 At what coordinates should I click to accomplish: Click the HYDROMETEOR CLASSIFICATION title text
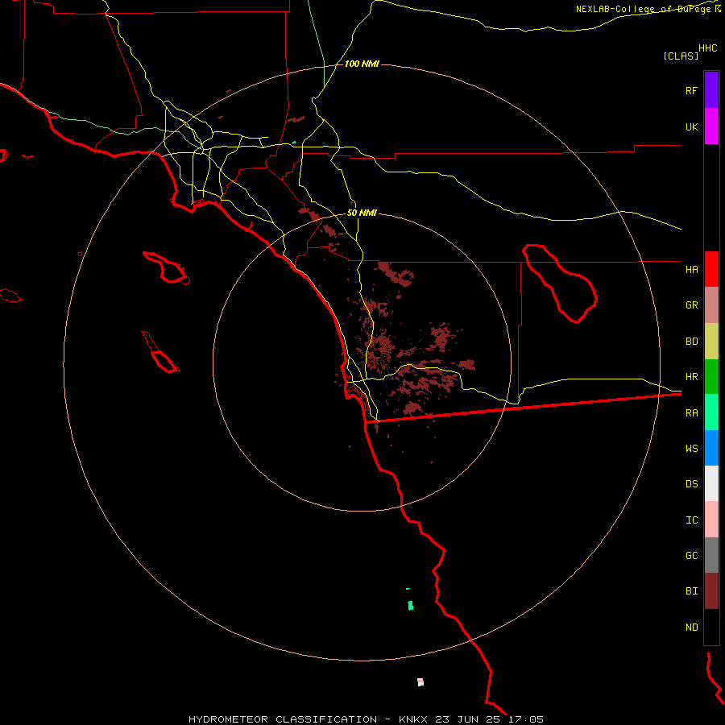[x=283, y=719]
